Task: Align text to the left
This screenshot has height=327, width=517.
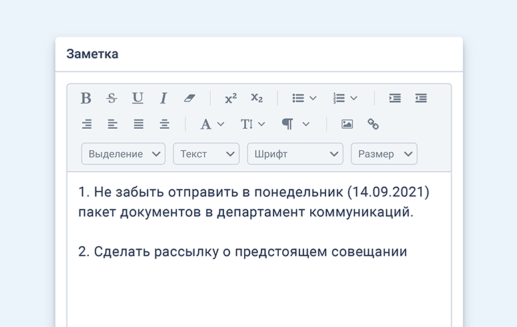Action: (x=113, y=124)
